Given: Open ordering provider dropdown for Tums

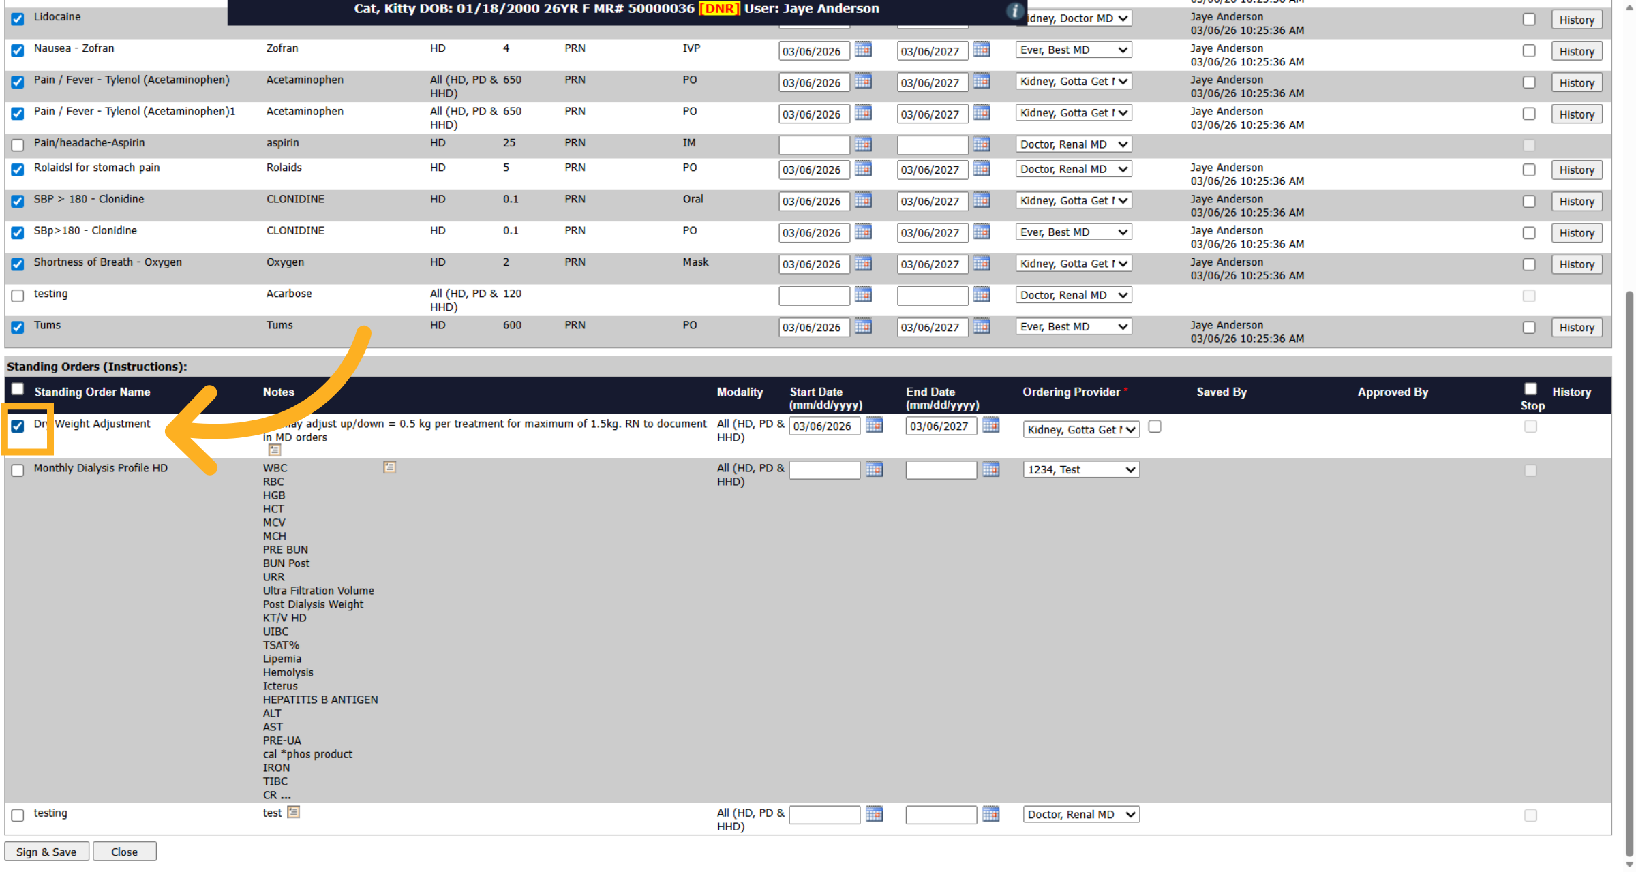Looking at the screenshot, I should [1074, 326].
